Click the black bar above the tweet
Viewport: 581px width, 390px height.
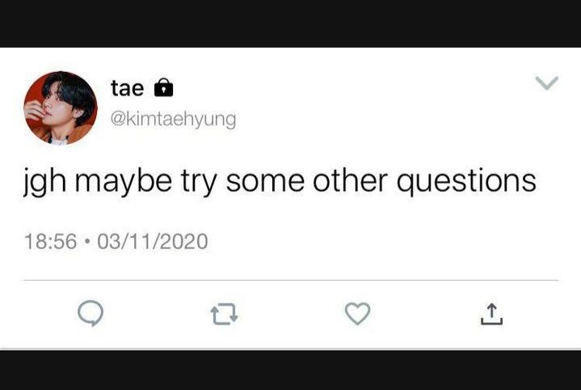pos(291,23)
